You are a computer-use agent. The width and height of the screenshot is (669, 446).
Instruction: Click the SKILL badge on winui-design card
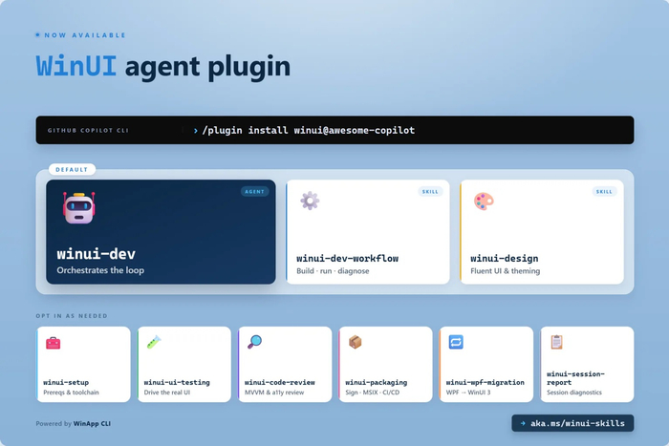[x=604, y=191]
